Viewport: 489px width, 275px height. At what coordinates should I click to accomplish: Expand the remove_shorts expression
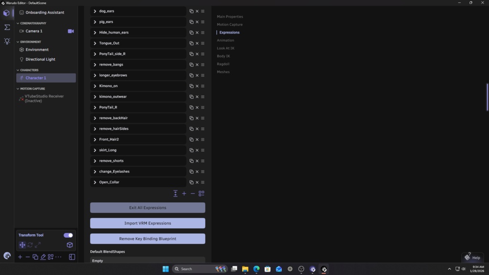pyautogui.click(x=95, y=161)
